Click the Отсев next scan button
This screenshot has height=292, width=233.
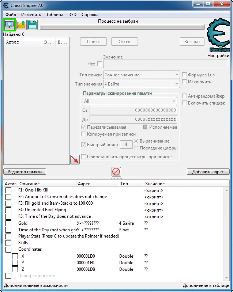pos(124,42)
